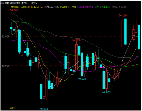Expand the MA组合(5,10,20,40,60,0) indicator dropdown
The image size is (142, 111).
[27, 7]
